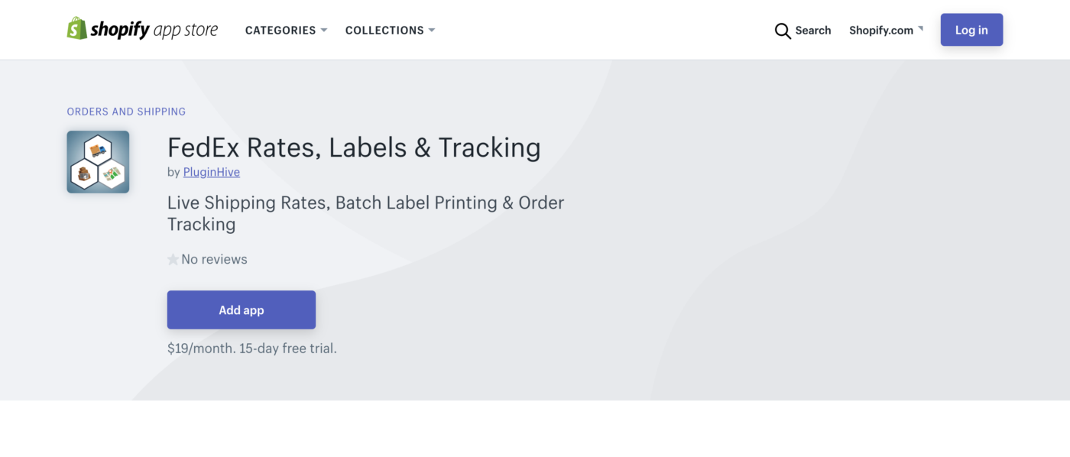Click the app tagline about Live Shipping Rates

(x=365, y=212)
